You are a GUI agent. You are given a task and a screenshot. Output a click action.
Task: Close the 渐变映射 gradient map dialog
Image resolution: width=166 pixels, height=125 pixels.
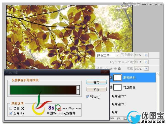pyautogui.click(x=105, y=72)
